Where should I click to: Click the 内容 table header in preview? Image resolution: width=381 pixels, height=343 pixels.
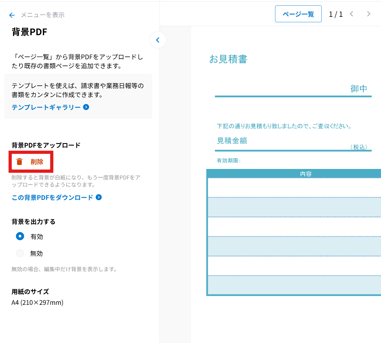click(x=305, y=174)
